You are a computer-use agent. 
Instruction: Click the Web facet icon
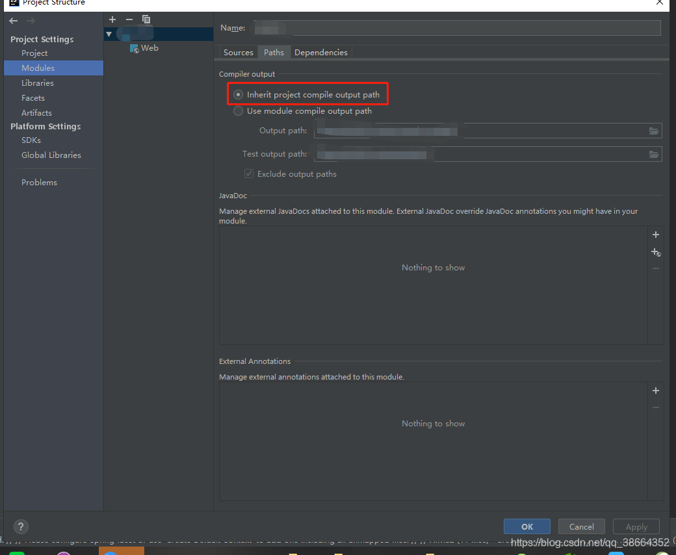(134, 48)
